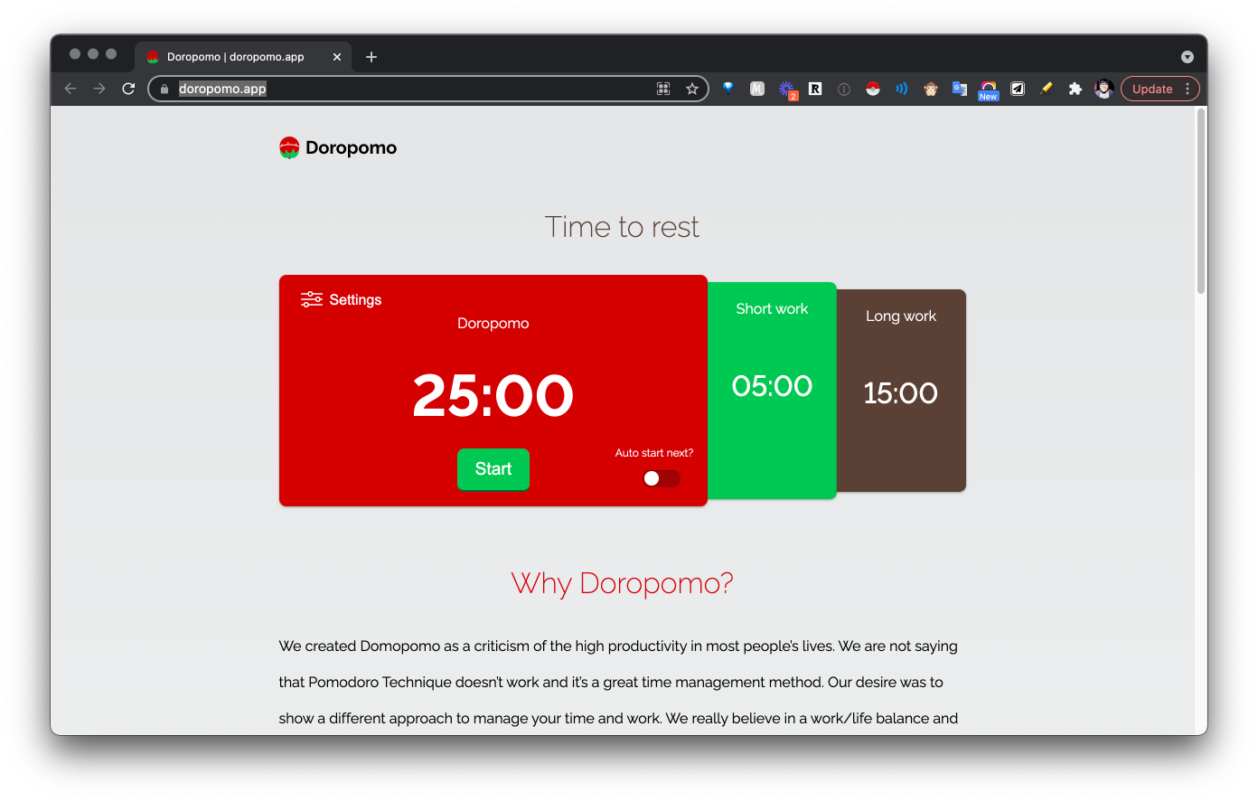Screen dimensions: 1258x802
Task: Open the gray circled info extension icon
Action: (844, 89)
